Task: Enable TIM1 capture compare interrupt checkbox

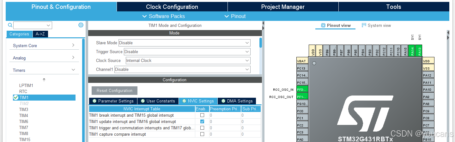Action: click(x=202, y=134)
